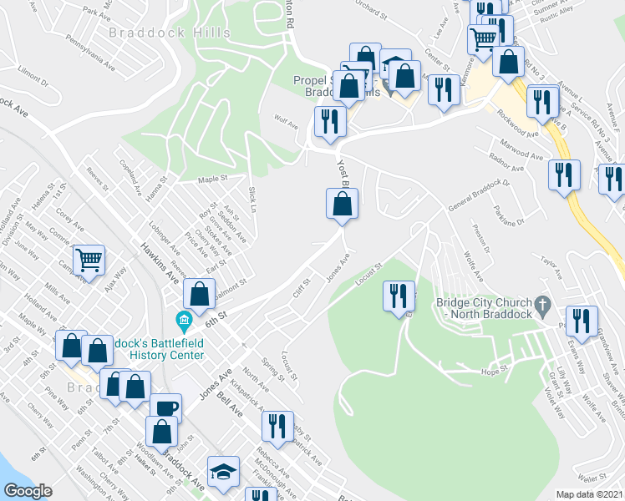
Task: Click the Lilmont Dr street label
Action: pyautogui.click(x=33, y=76)
